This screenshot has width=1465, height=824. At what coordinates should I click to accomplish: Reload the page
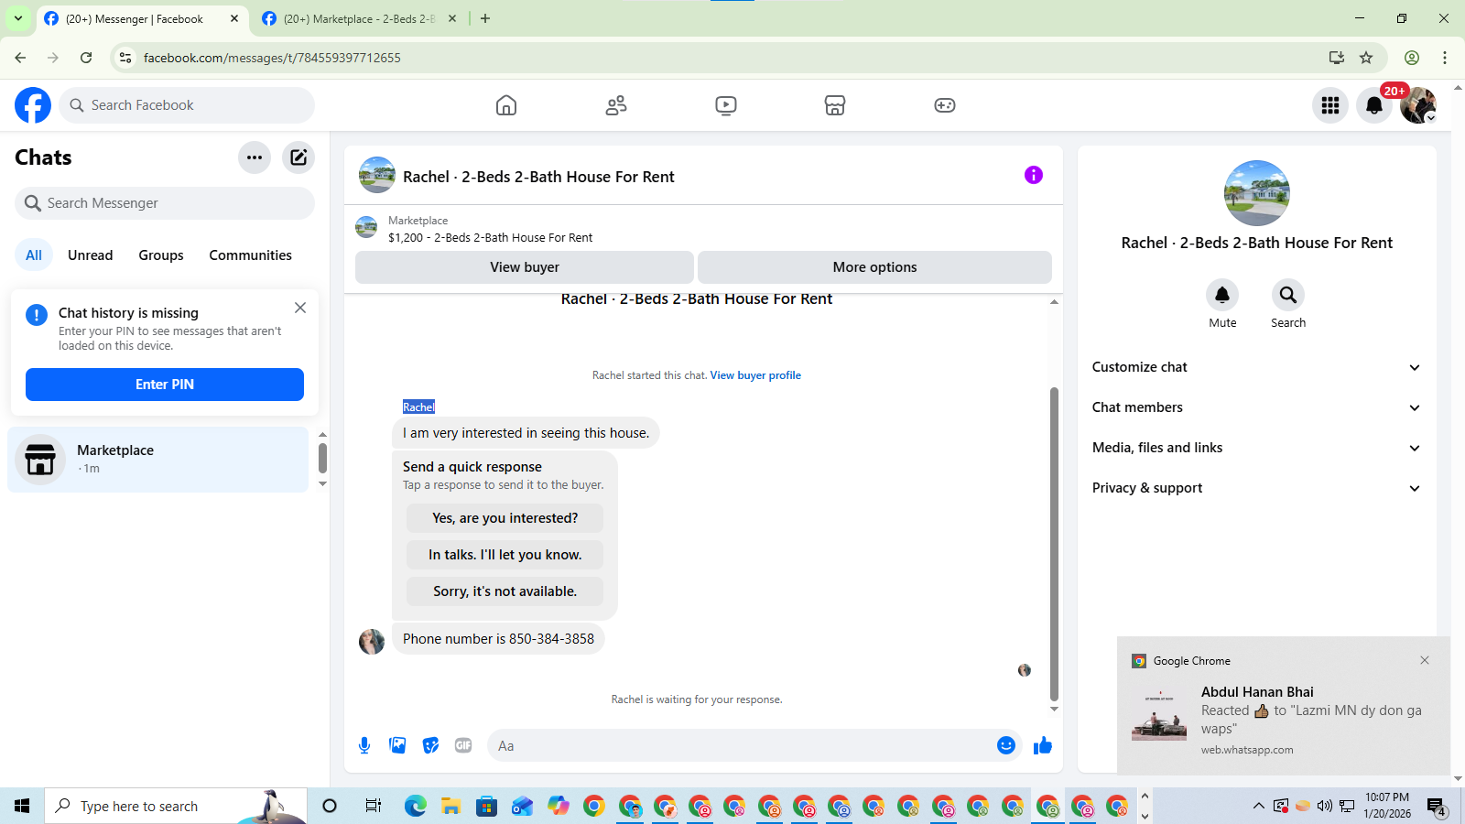point(86,58)
